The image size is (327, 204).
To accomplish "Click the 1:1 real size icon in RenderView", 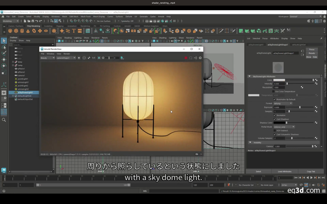I will coord(94,58).
